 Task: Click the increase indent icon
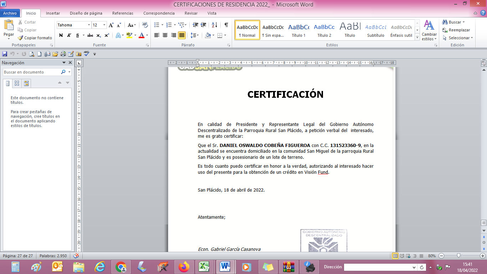tap(204, 25)
